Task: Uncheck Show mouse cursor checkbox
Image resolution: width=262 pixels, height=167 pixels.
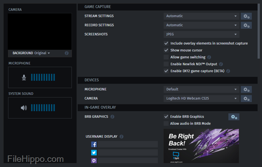Action: 166,50
